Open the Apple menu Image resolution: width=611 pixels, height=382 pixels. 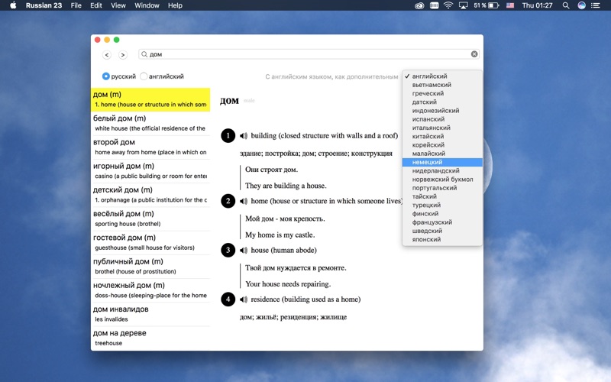[x=13, y=5]
